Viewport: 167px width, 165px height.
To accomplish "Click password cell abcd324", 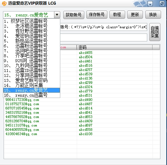I will point(86,87).
